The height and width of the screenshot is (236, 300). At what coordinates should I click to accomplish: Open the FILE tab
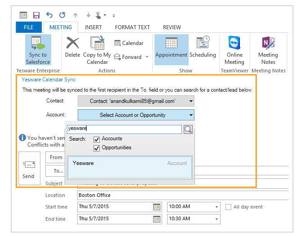[x=29, y=27]
